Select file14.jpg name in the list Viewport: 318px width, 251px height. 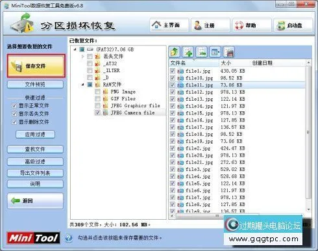(x=199, y=106)
